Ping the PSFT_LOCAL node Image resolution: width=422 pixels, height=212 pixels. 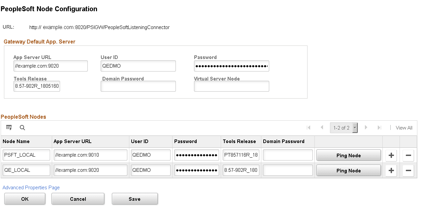click(348, 155)
